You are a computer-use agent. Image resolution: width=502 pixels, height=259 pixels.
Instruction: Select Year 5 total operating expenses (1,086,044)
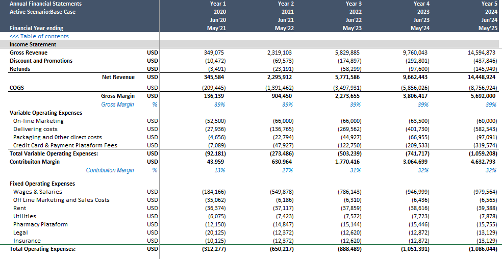coord(484,249)
